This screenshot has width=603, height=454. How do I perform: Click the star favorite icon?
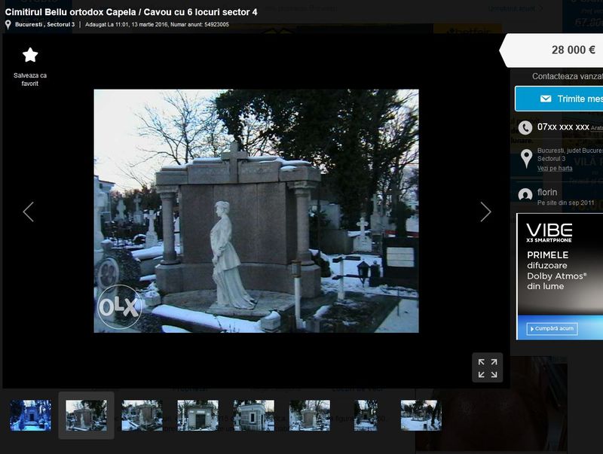coord(30,55)
